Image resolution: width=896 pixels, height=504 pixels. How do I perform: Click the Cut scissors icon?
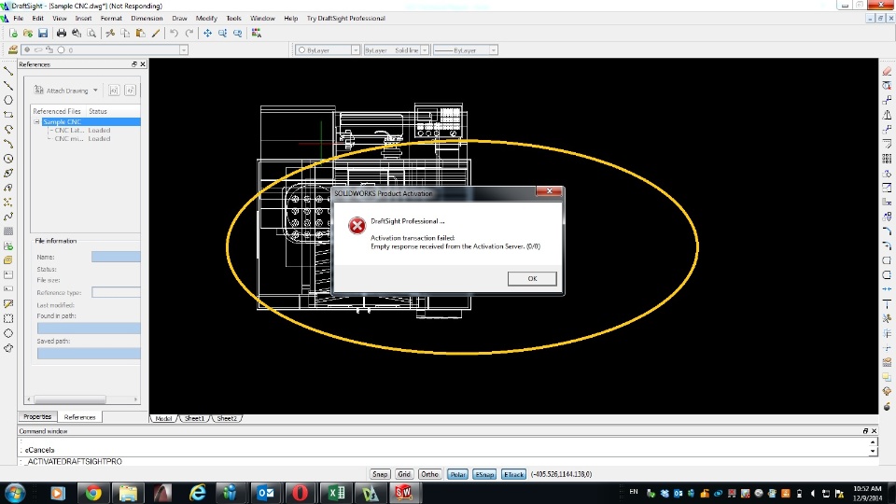click(x=110, y=34)
